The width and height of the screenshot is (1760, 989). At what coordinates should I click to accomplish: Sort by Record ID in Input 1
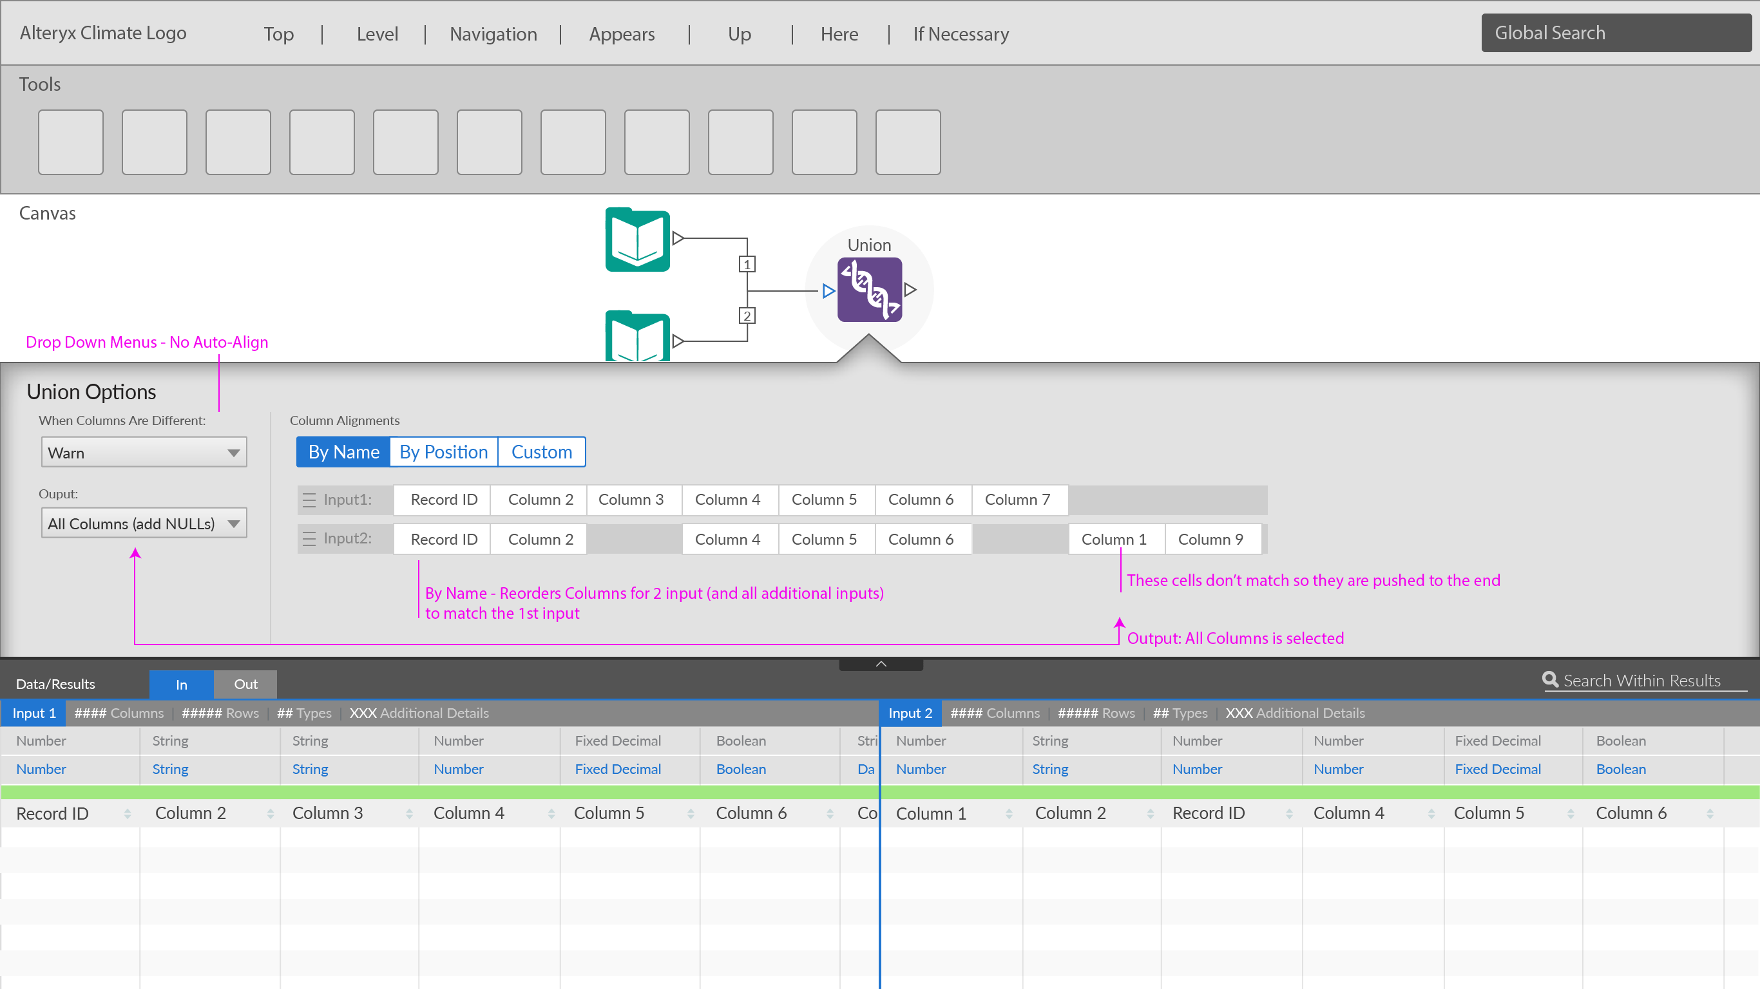point(127,813)
